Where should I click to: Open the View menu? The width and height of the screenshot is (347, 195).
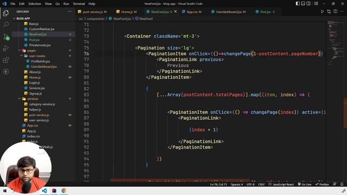[48, 4]
